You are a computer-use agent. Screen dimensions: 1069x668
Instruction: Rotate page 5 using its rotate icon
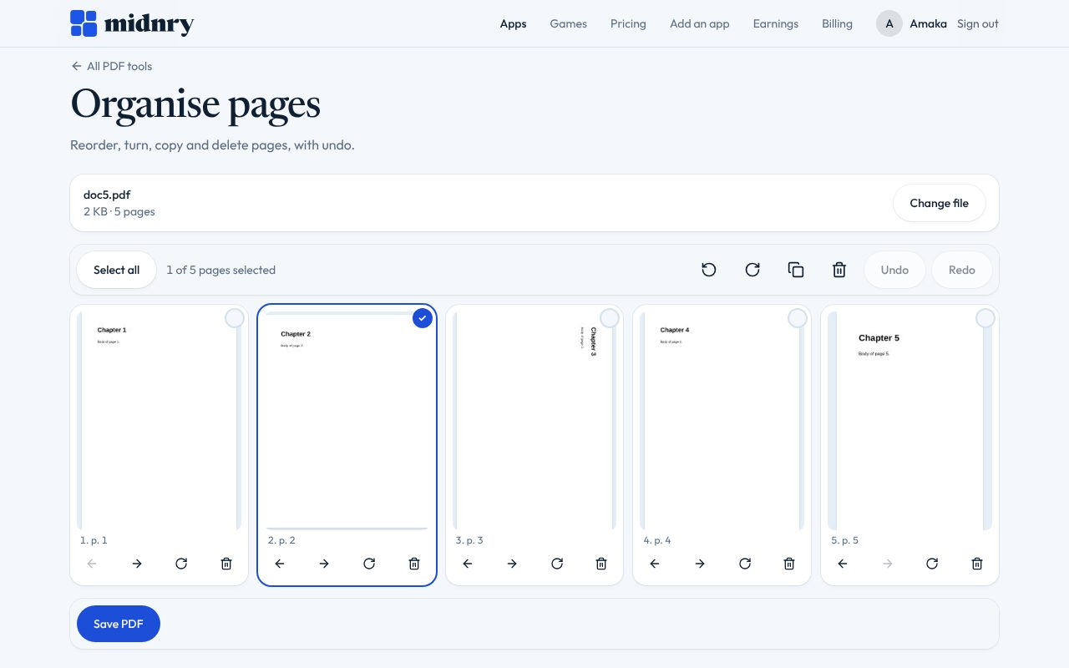point(932,564)
